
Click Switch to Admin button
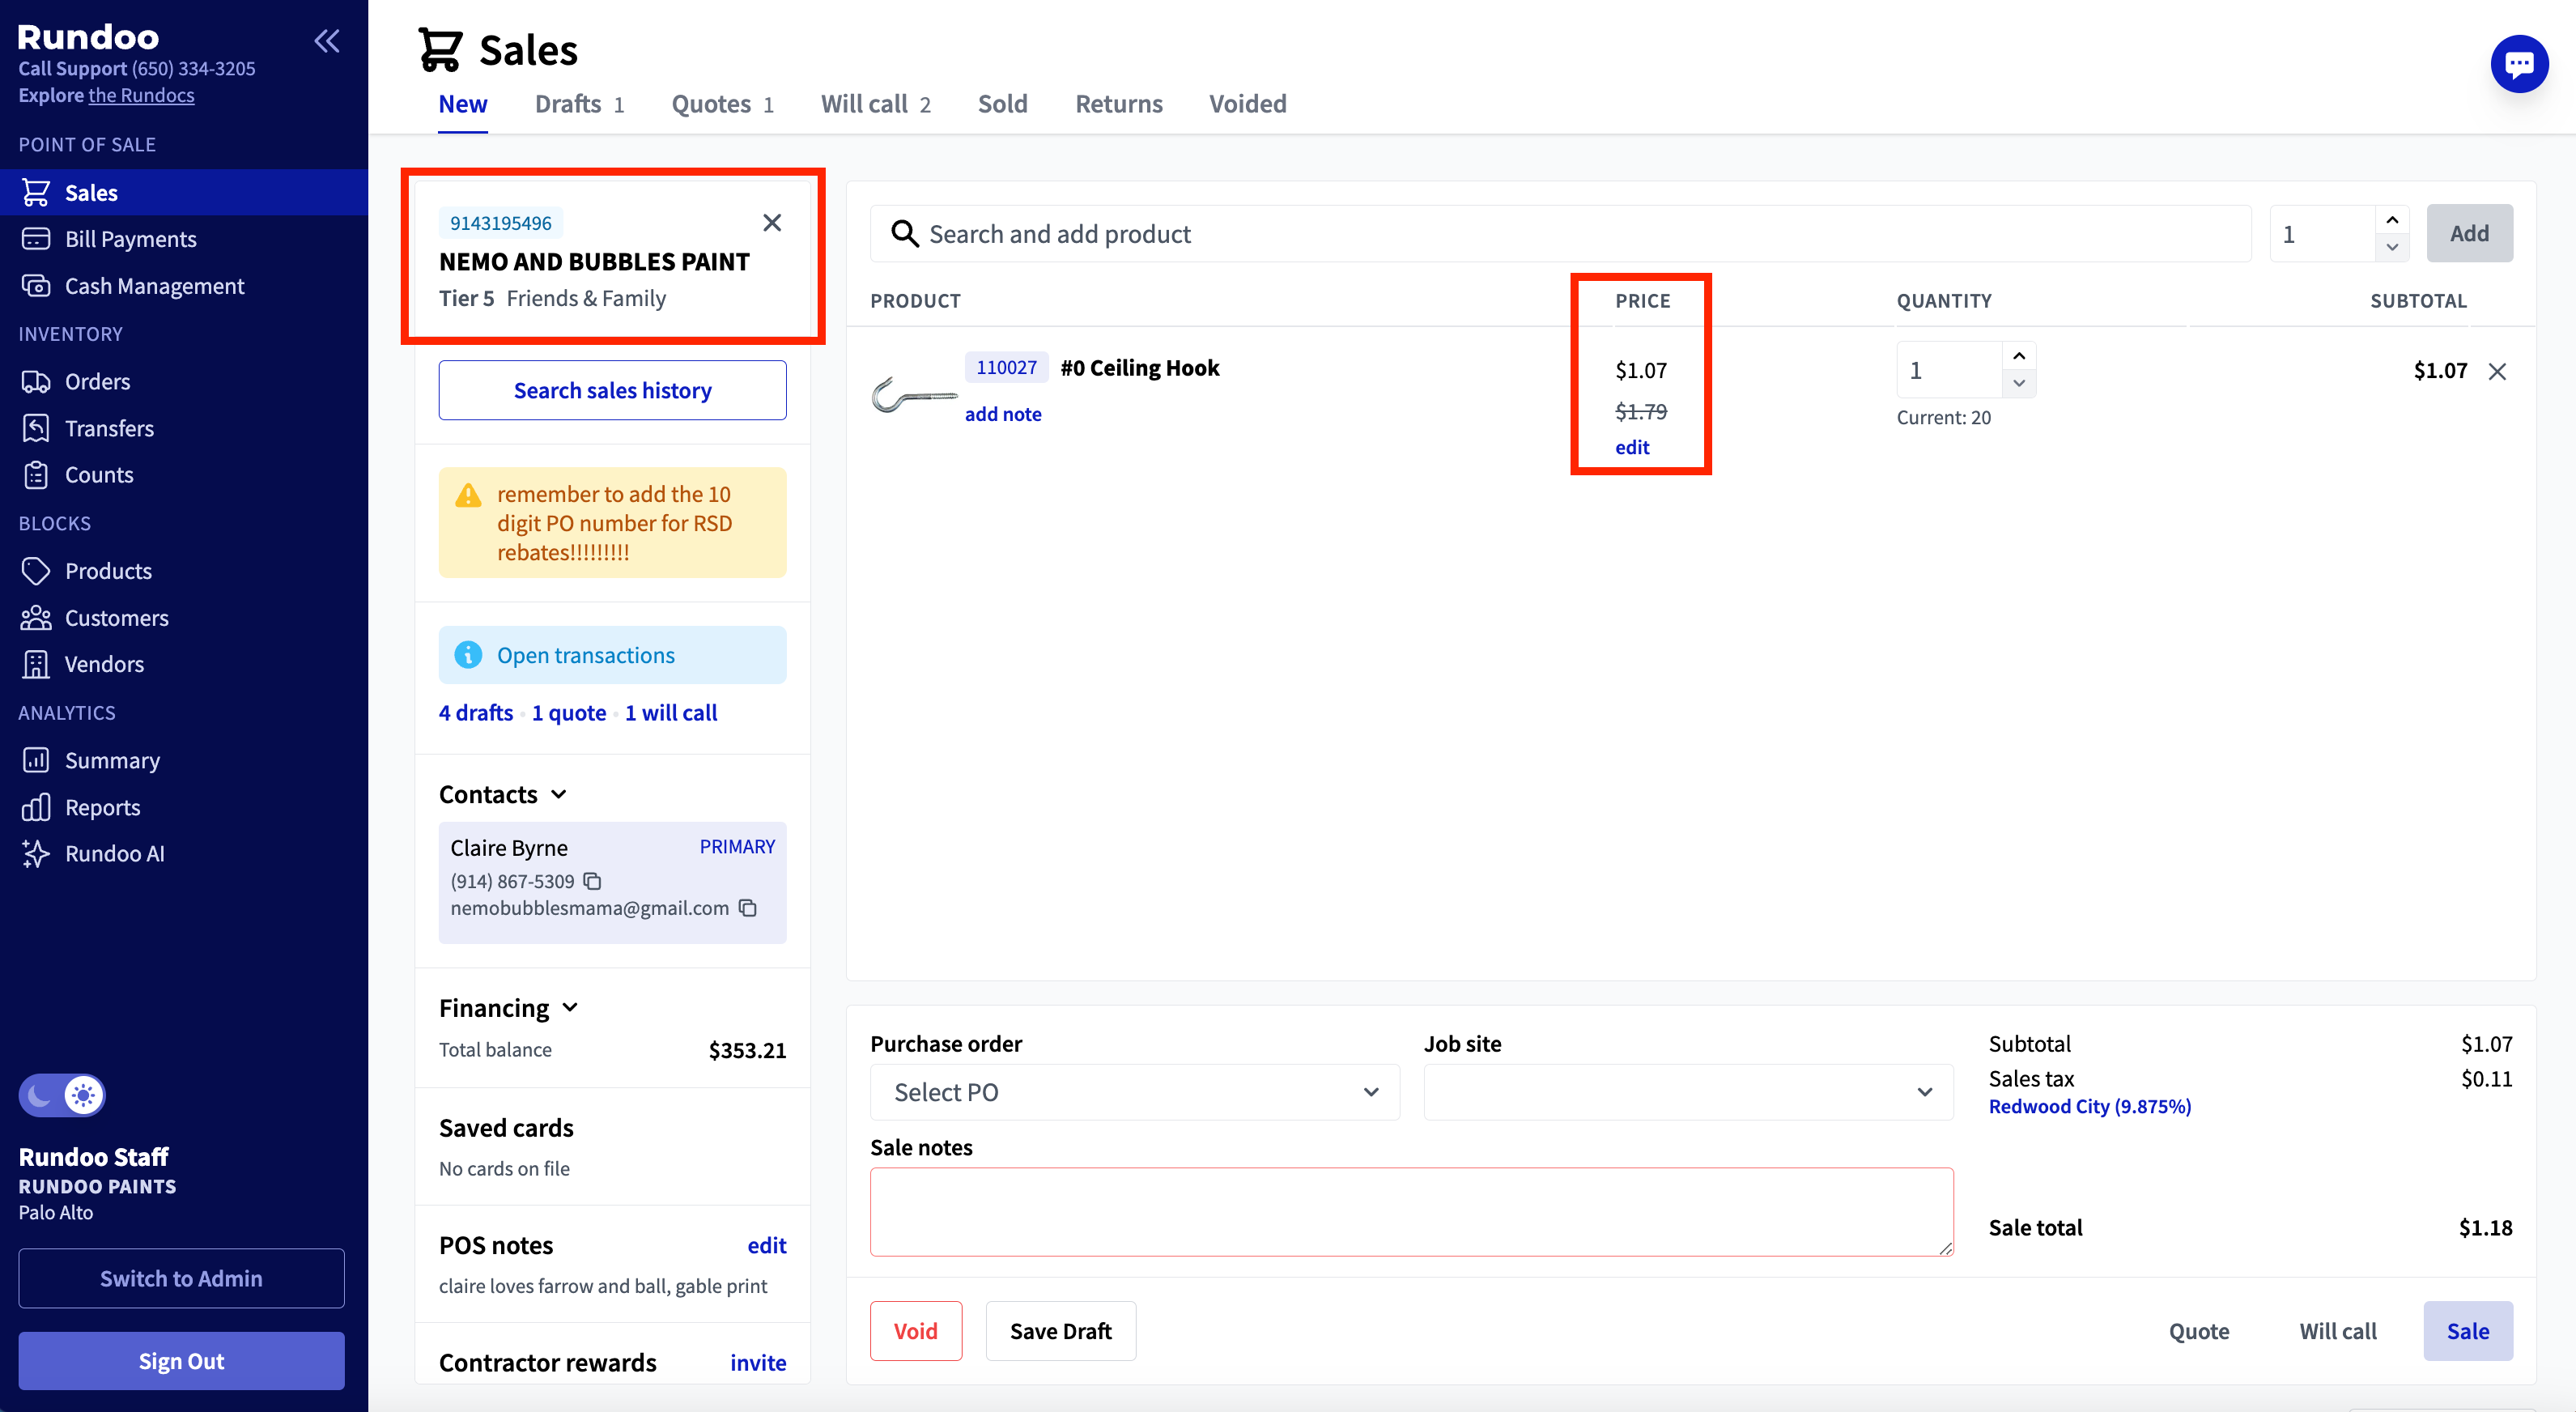[x=182, y=1278]
